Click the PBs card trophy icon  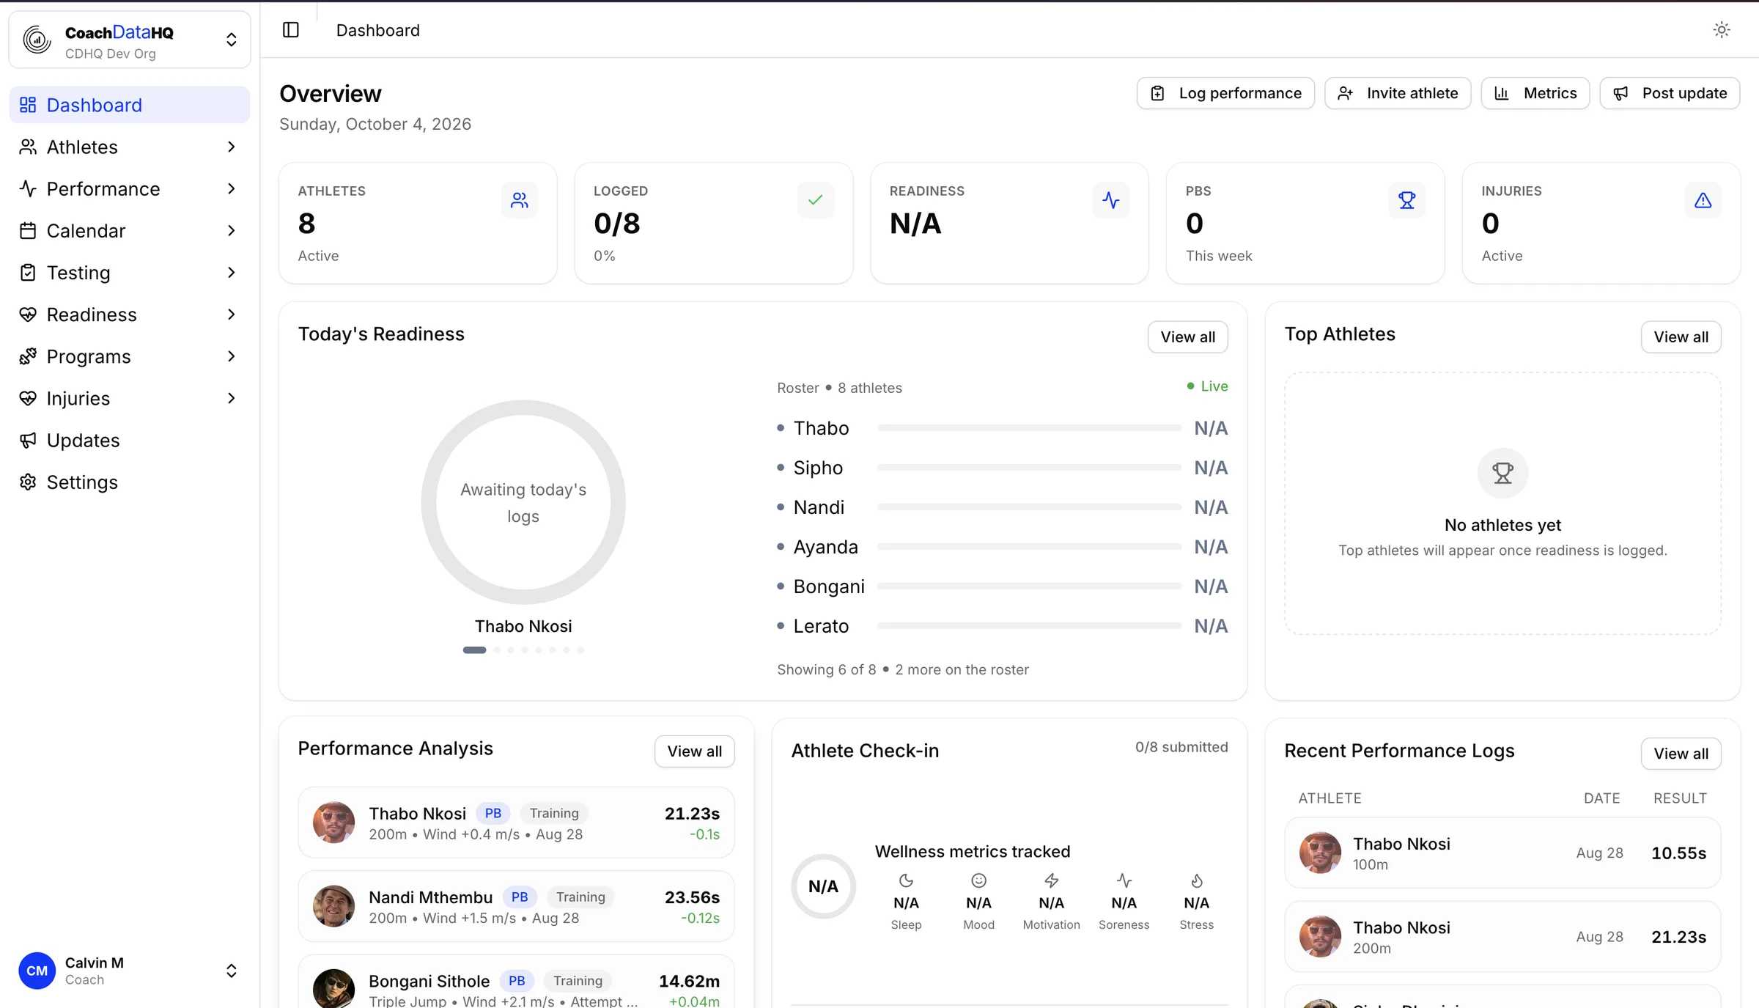1406,200
